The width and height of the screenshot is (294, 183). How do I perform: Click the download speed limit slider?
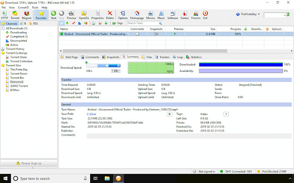(103, 65)
